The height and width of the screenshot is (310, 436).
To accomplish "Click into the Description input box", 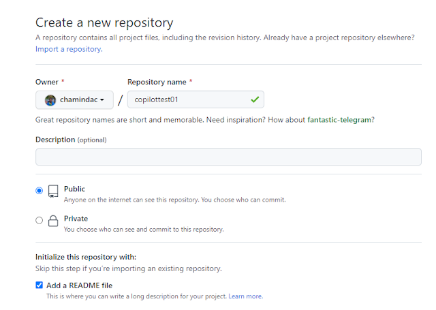I will pyautogui.click(x=228, y=157).
